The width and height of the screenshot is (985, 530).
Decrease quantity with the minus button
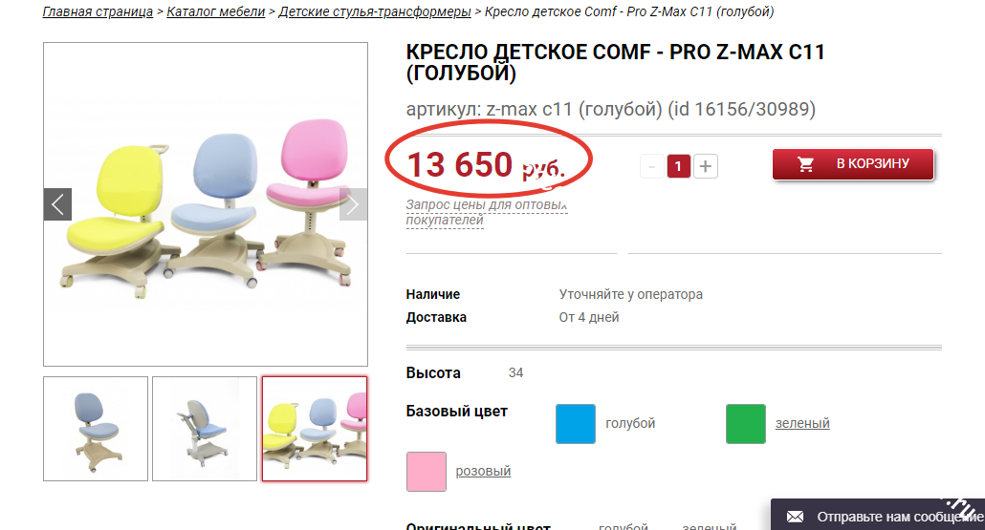[652, 166]
